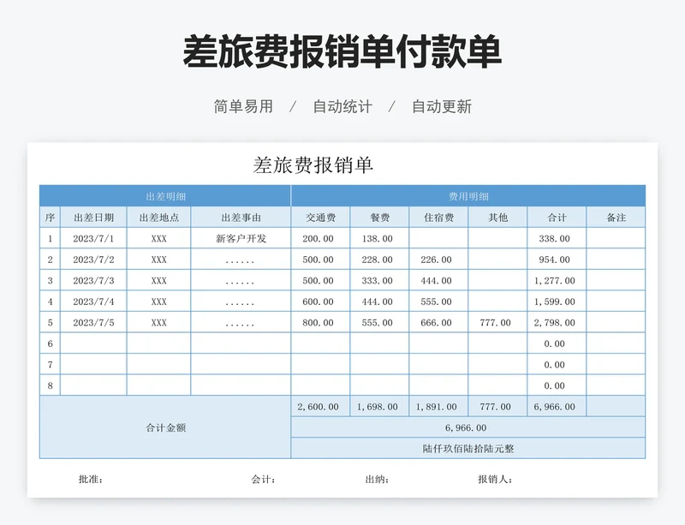Select the 1,599.00 total cell
The width and height of the screenshot is (685, 525).
click(x=557, y=301)
